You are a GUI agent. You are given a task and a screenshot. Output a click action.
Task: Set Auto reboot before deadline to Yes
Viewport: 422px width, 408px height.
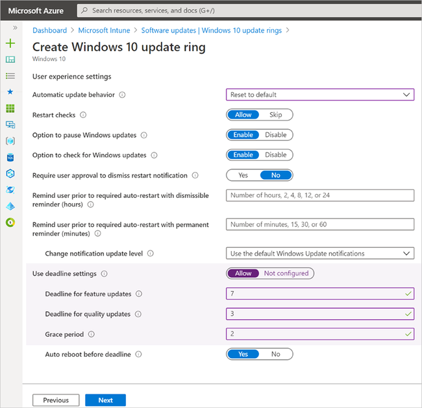point(243,354)
